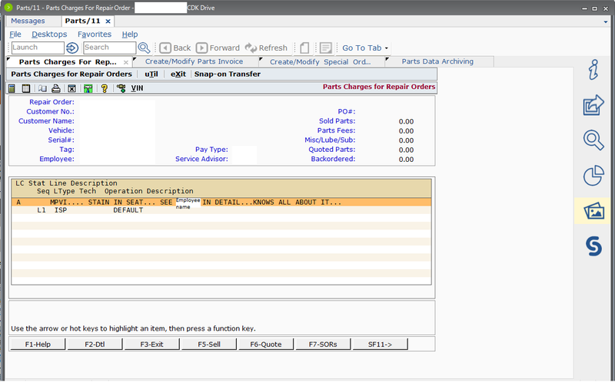The width and height of the screenshot is (615, 382).
Task: Click the F5-Sell button
Action: (x=209, y=344)
